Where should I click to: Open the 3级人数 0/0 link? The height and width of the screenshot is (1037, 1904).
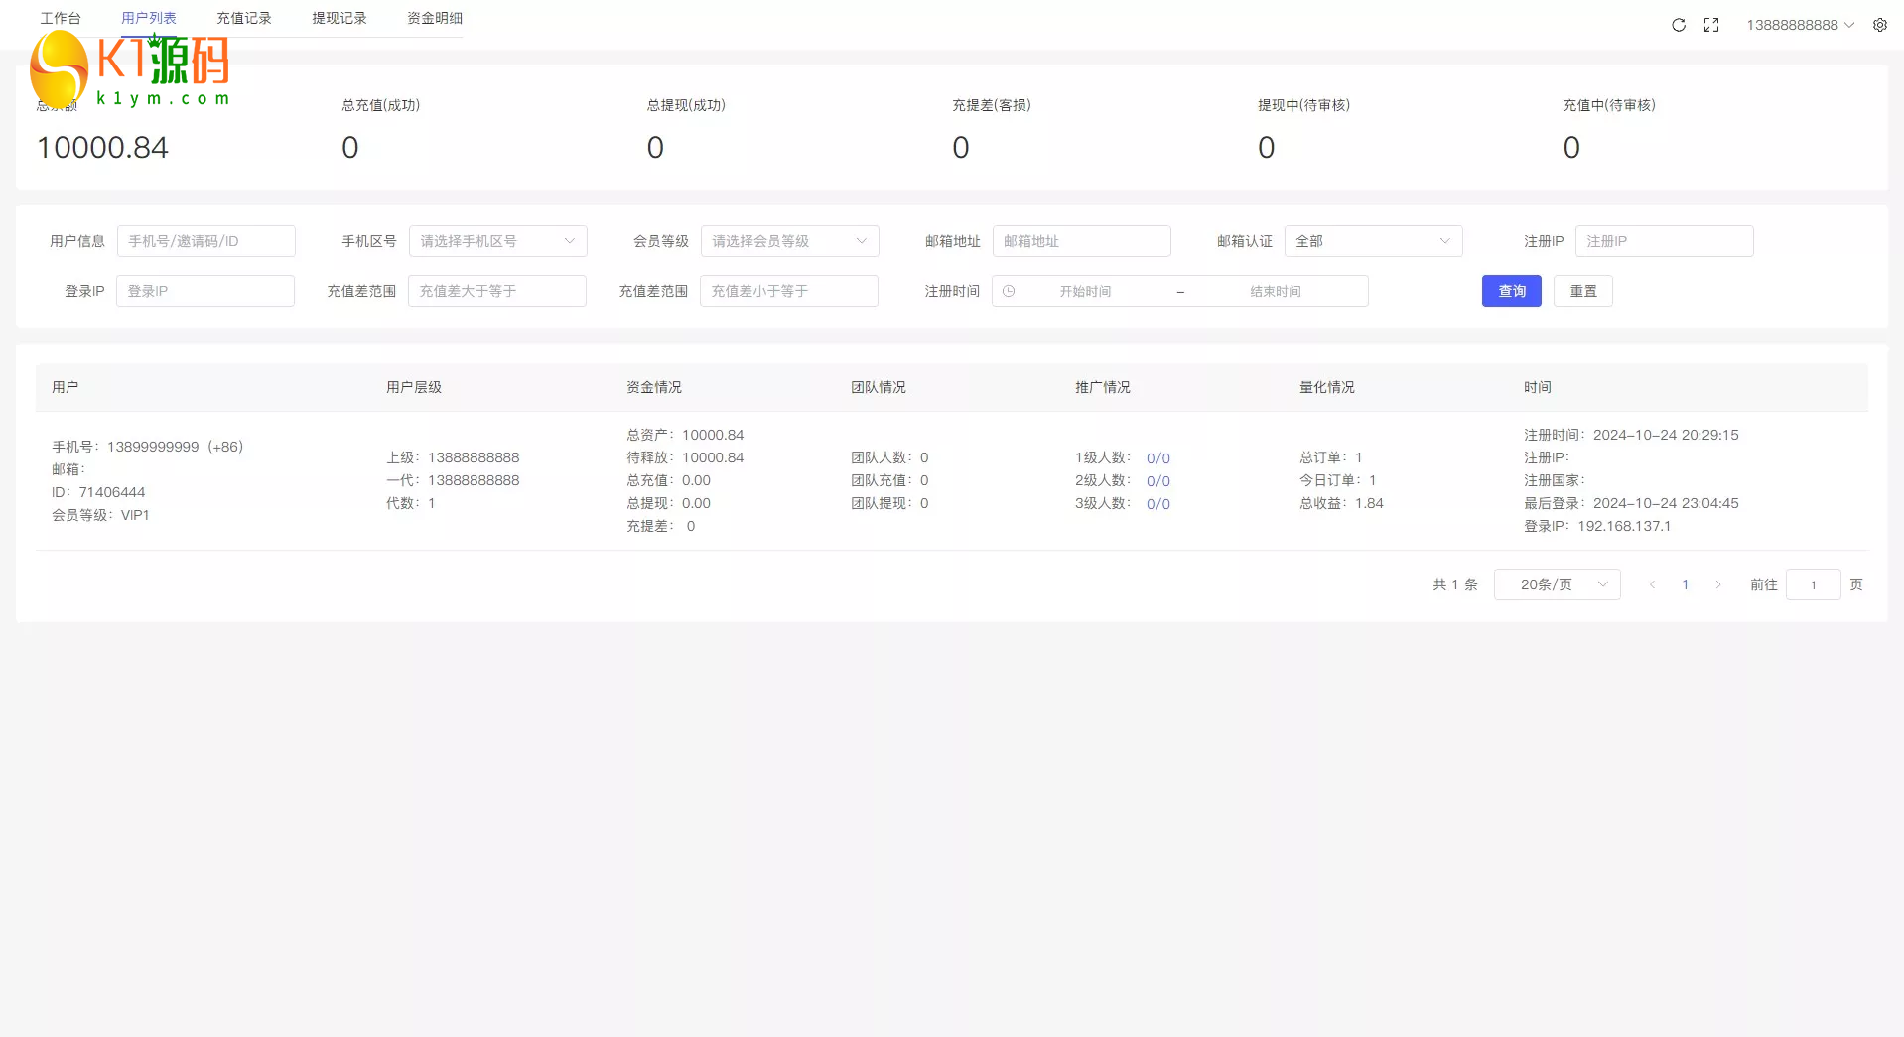coord(1158,504)
